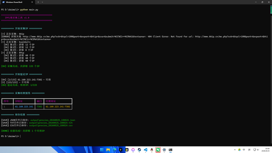Click the banner title 'IP代理采集工具 v1.0'

pyautogui.click(x=17, y=18)
